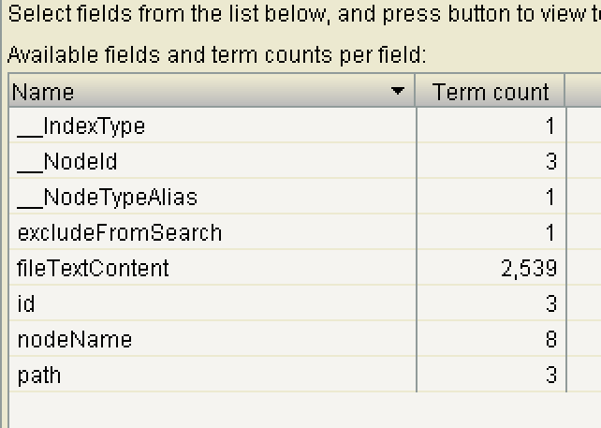This screenshot has width=601, height=428.
Task: Sort by the Term count column header
Action: pyautogui.click(x=491, y=92)
